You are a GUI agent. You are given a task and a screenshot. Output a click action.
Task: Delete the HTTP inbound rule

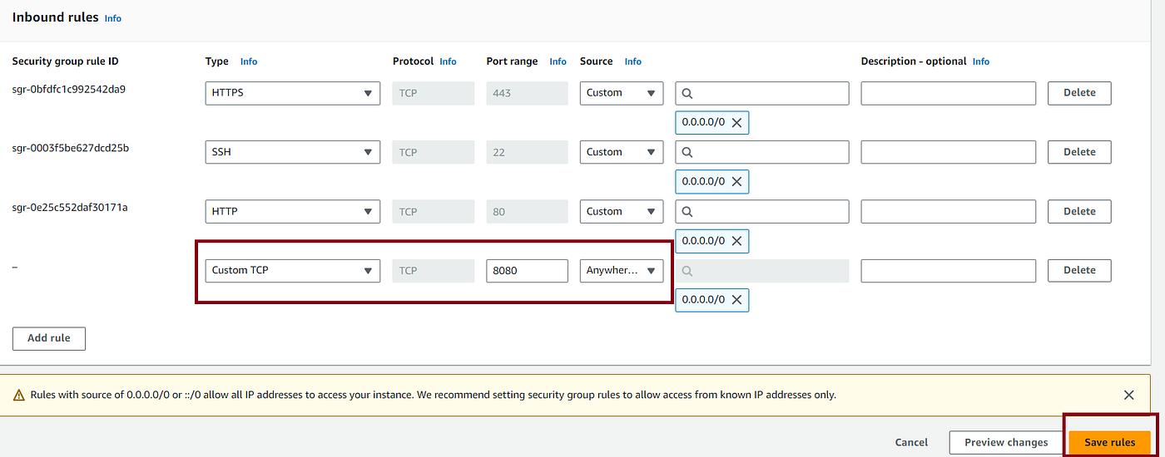(x=1079, y=211)
